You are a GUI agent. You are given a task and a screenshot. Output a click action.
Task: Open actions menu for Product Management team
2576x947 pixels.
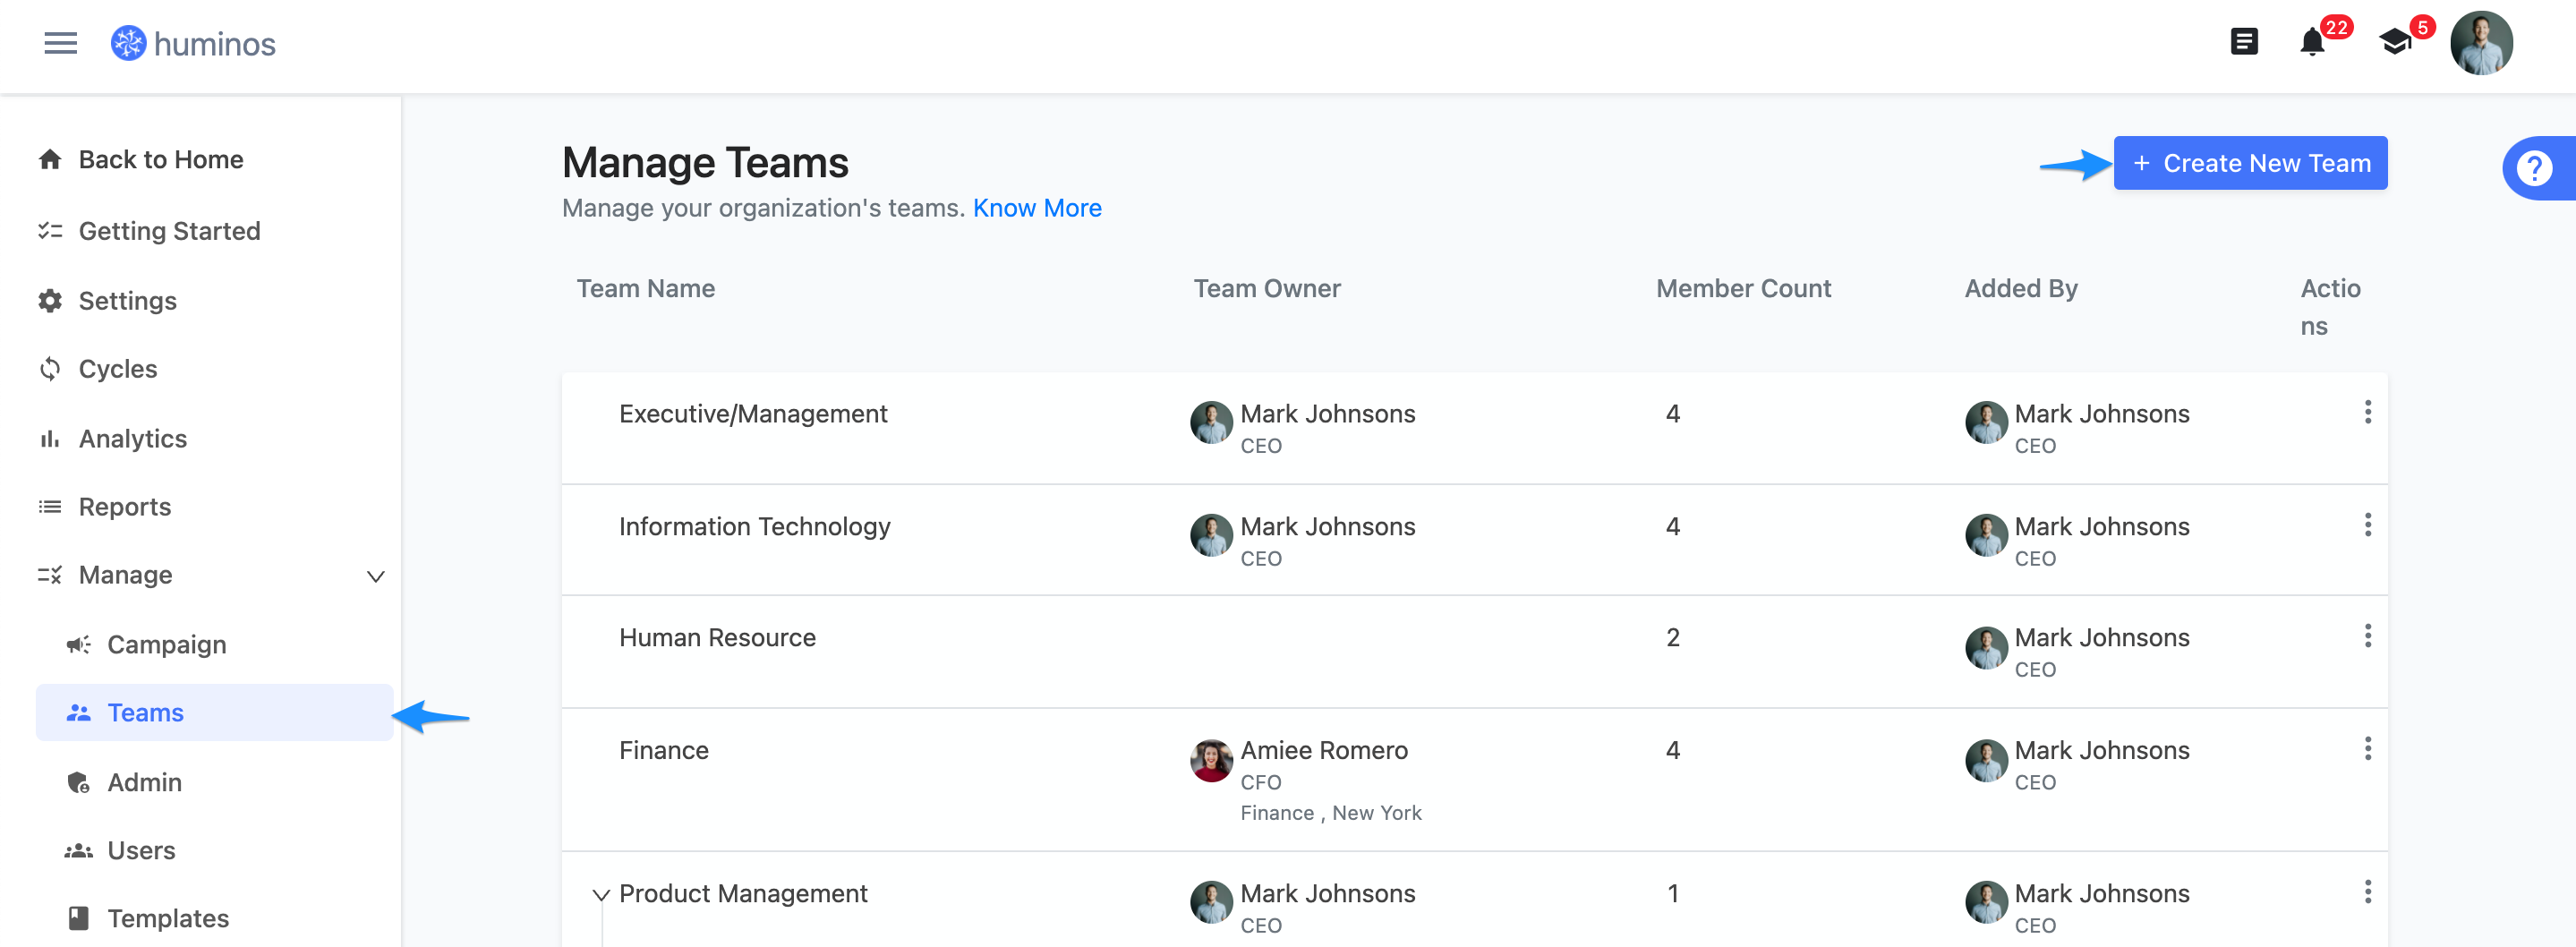pyautogui.click(x=2367, y=892)
